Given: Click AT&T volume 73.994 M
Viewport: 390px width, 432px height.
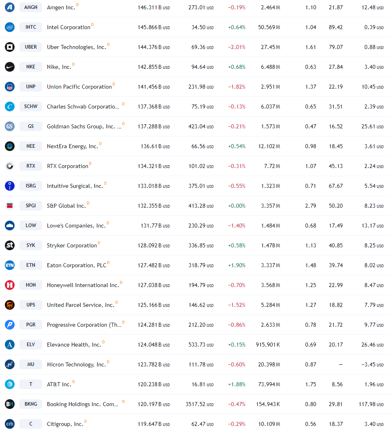Looking at the screenshot, I should click(x=269, y=384).
